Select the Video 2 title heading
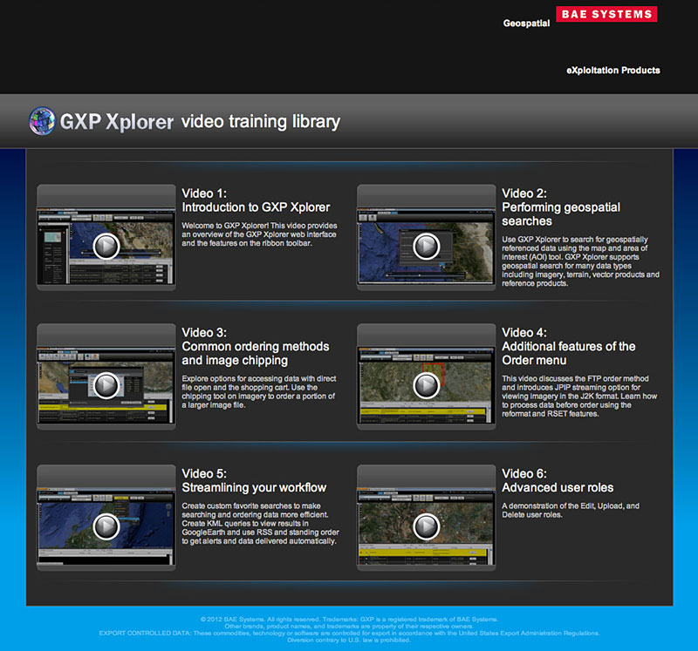Image resolution: width=698 pixels, height=651 pixels. point(560,207)
